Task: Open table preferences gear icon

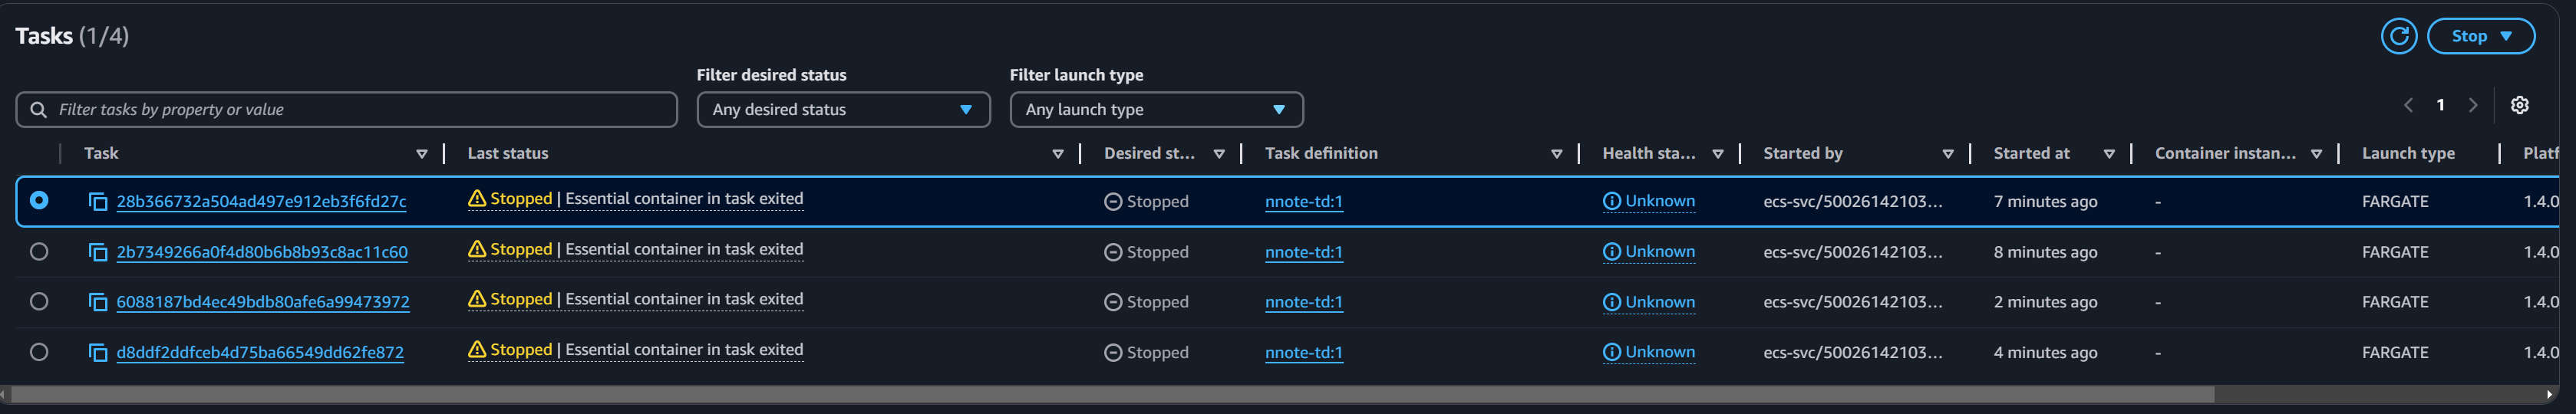Action: (2519, 105)
